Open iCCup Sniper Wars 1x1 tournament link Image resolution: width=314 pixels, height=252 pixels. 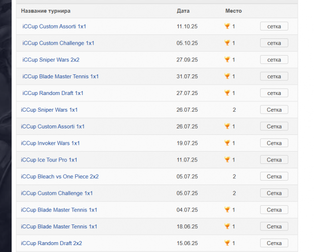click(49, 110)
